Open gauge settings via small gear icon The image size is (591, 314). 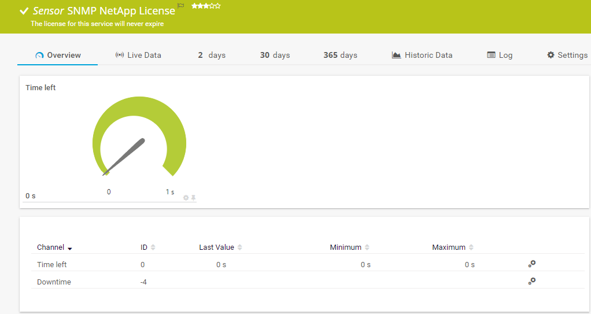pyautogui.click(x=186, y=198)
